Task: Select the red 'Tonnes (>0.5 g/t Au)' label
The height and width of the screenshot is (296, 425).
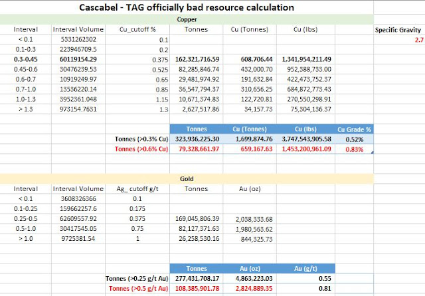Action: coord(139,289)
